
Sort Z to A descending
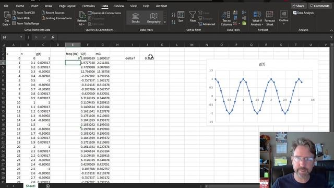[x=173, y=22]
